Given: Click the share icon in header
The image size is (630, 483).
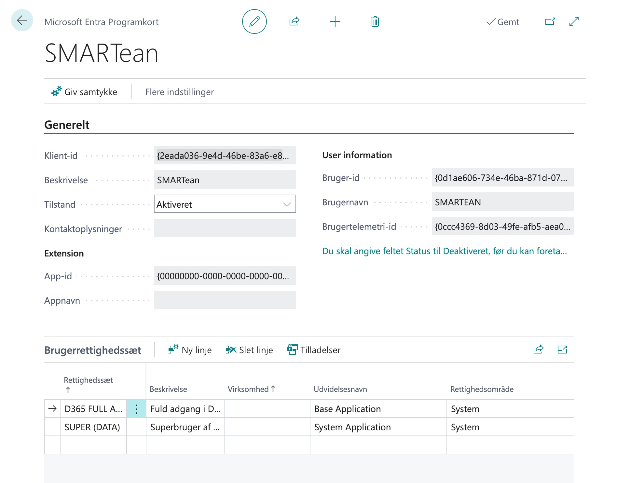Looking at the screenshot, I should coord(294,21).
